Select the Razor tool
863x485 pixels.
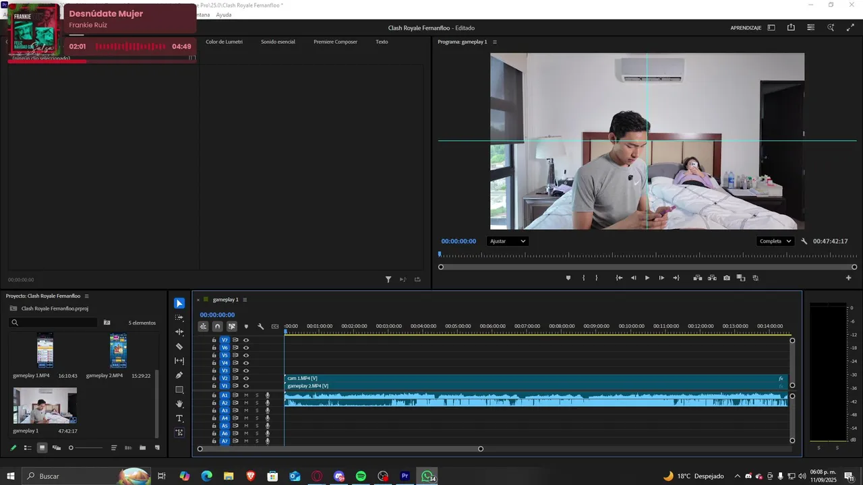(179, 346)
